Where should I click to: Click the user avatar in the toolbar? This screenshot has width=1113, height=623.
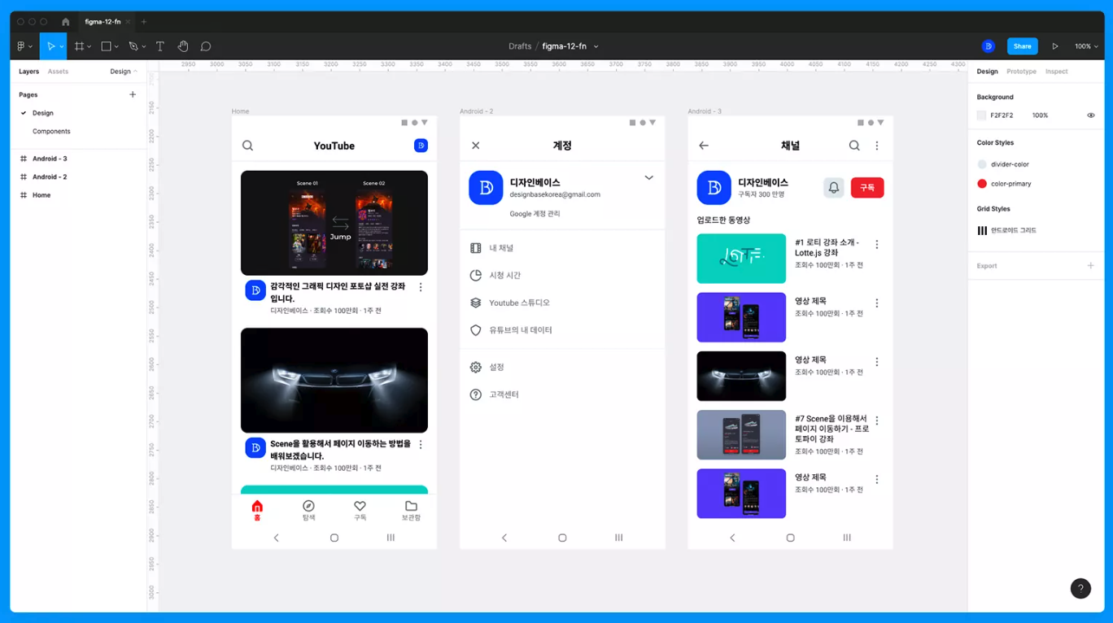988,46
